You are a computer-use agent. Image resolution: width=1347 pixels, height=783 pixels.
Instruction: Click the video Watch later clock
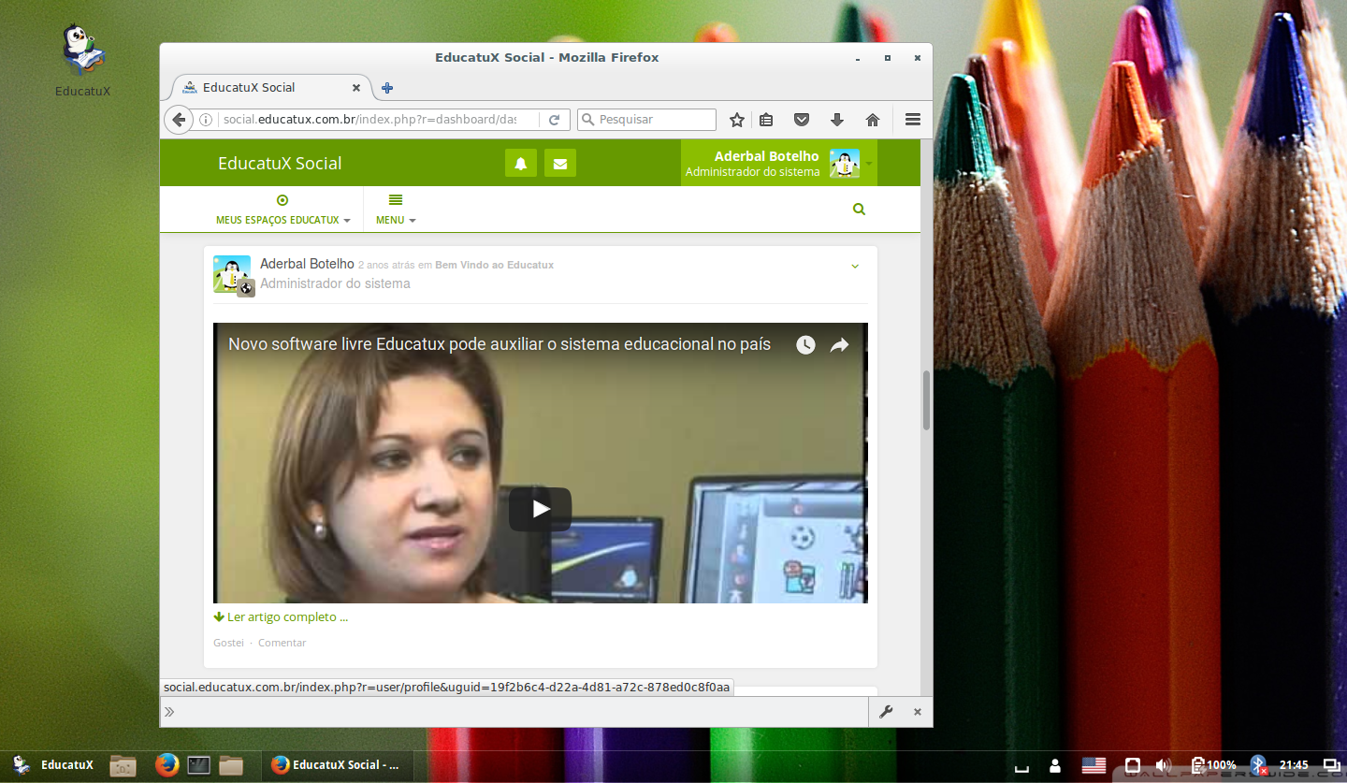click(x=805, y=345)
